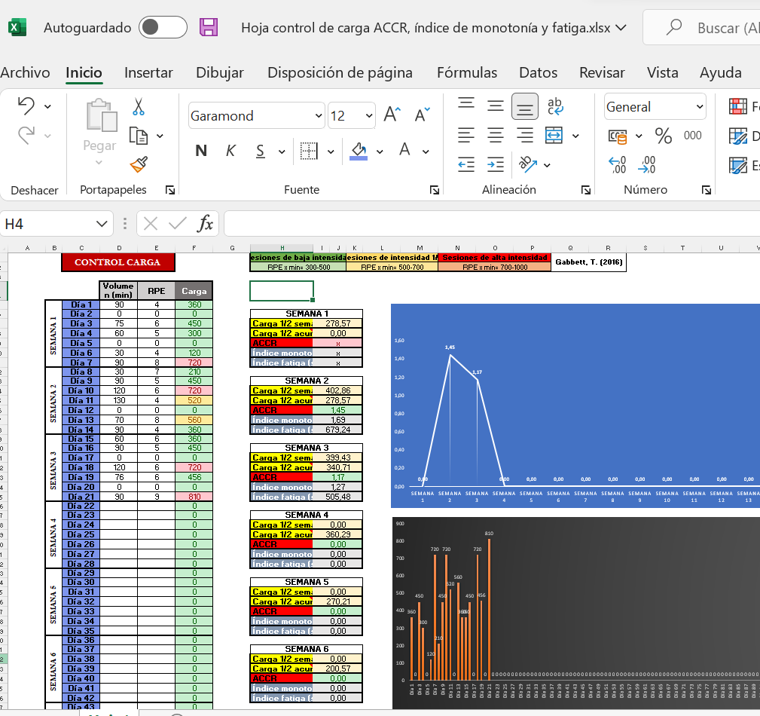Switch to the Revisar tab
This screenshot has height=716, width=760.
tap(602, 72)
